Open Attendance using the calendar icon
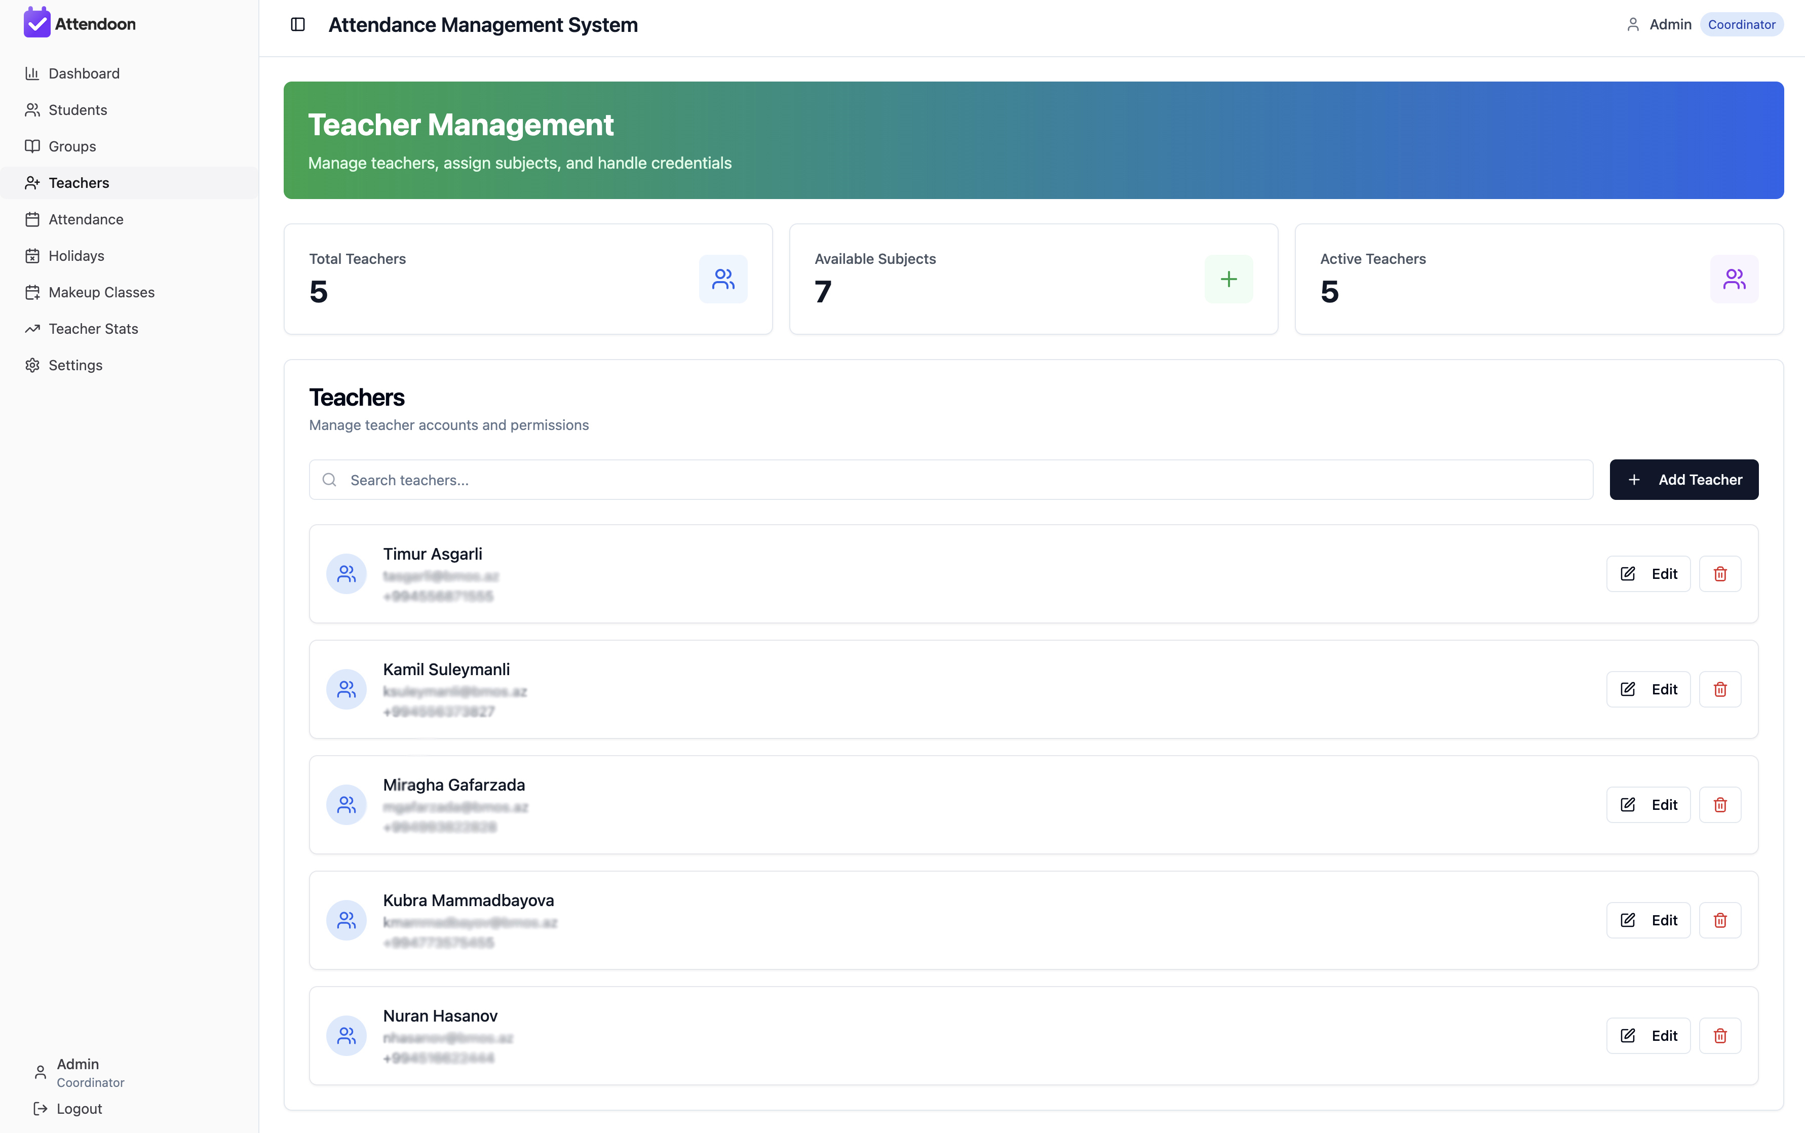 [32, 219]
